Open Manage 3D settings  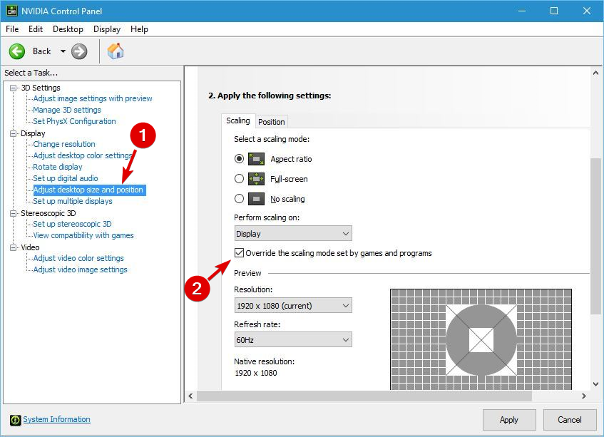67,110
